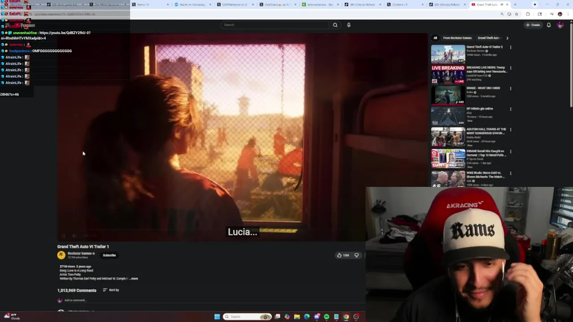
Task: Open Microsoft Edge from taskbar
Action: click(307, 317)
